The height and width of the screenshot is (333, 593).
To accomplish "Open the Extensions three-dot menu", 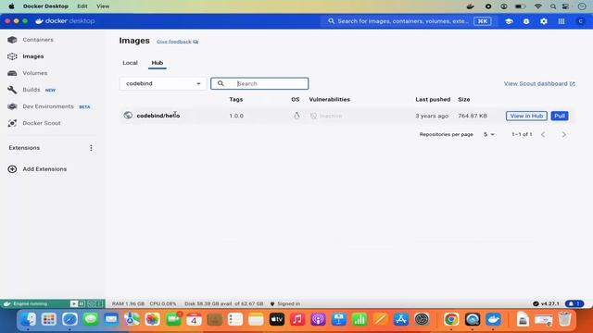I will pos(91,148).
